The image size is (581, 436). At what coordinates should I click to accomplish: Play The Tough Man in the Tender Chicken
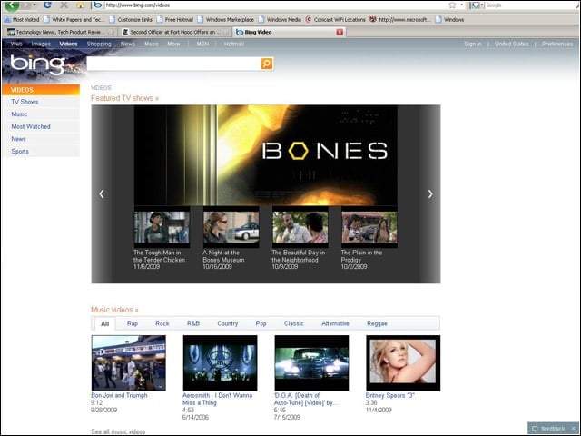pyautogui.click(x=162, y=227)
